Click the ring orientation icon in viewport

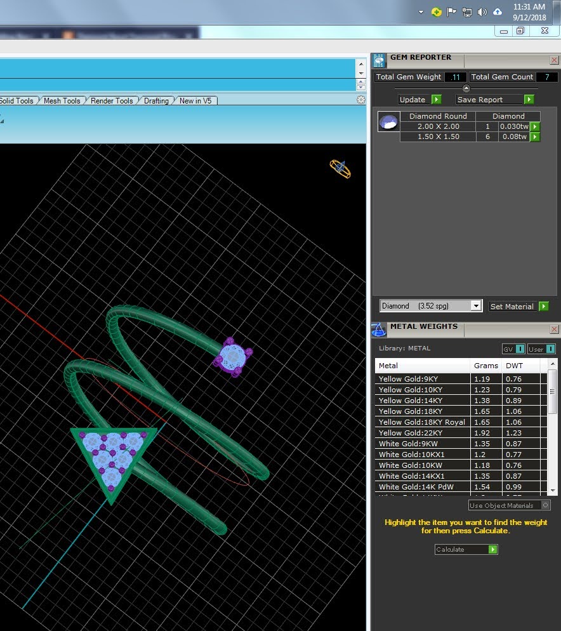click(x=340, y=169)
